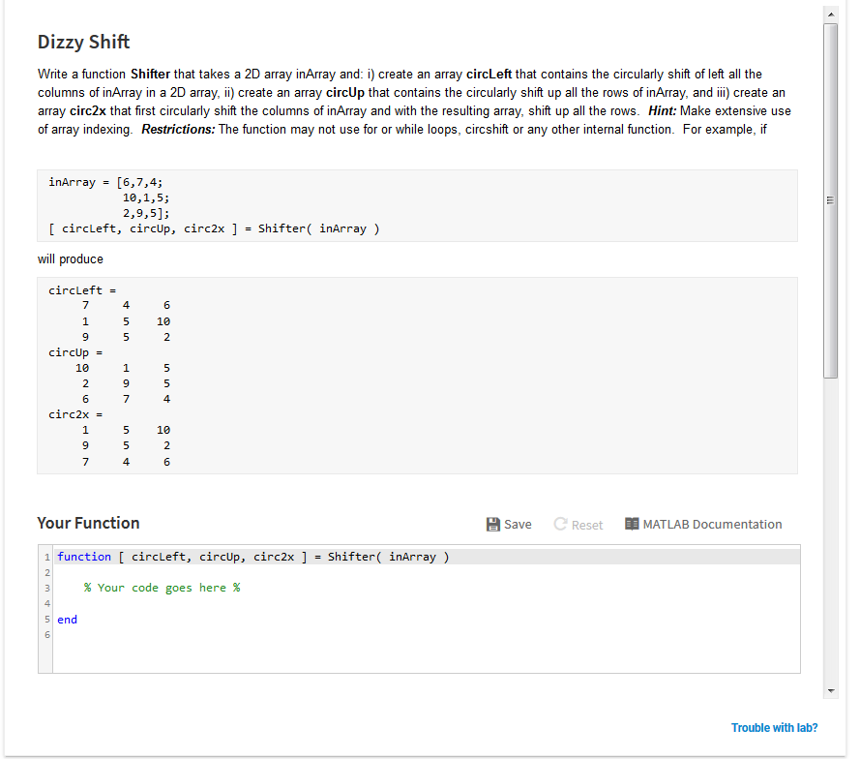This screenshot has width=860, height=759.
Task: Click the "Dizzy Shift" heading
Action: 83,42
